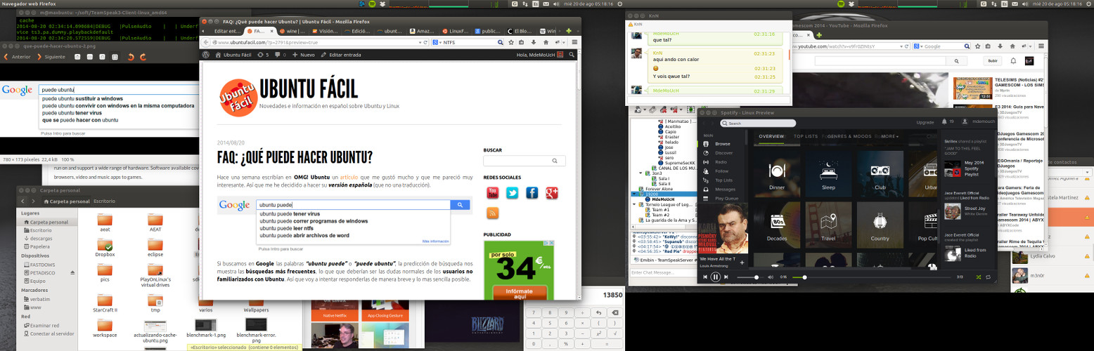Click the Spotify track progress bar
Screen dimensions: 1094x351
[x=872, y=277]
